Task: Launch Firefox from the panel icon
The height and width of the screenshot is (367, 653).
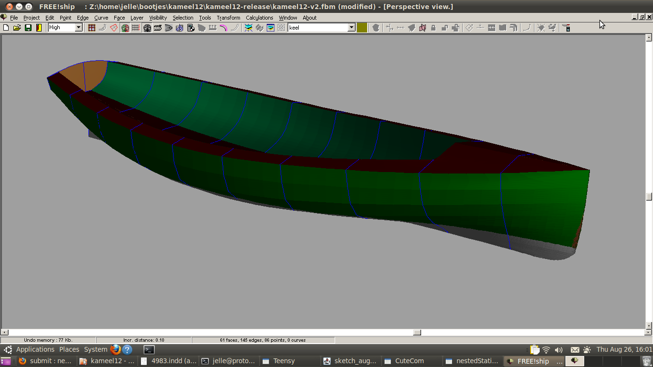Action: pos(116,349)
